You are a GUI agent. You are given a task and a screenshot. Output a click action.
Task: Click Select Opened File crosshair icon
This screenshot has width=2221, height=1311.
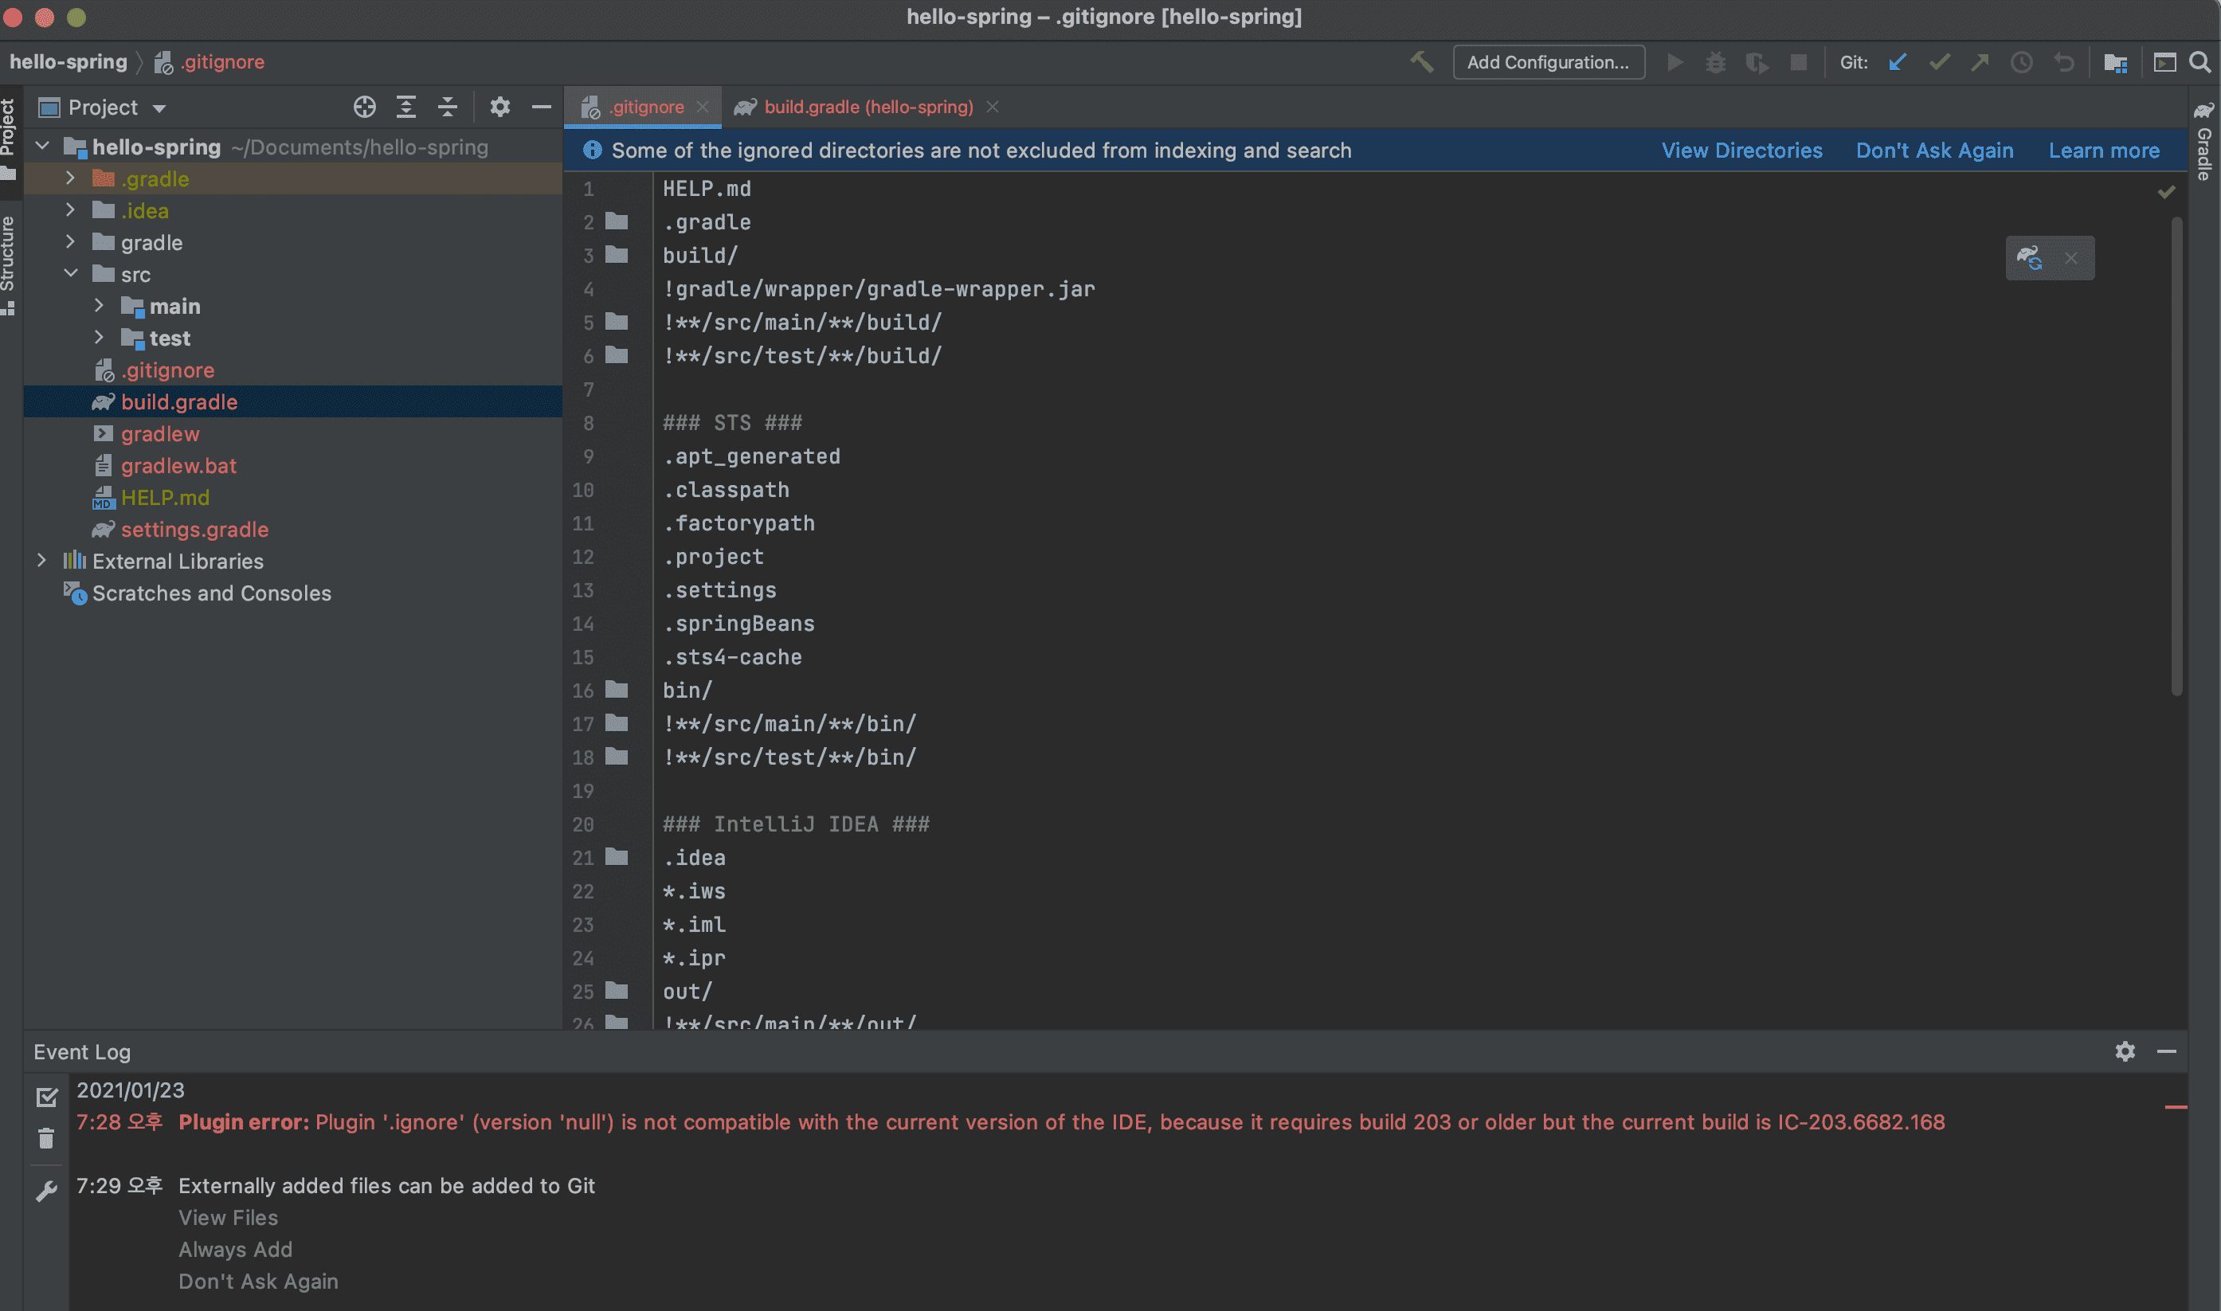click(x=364, y=107)
